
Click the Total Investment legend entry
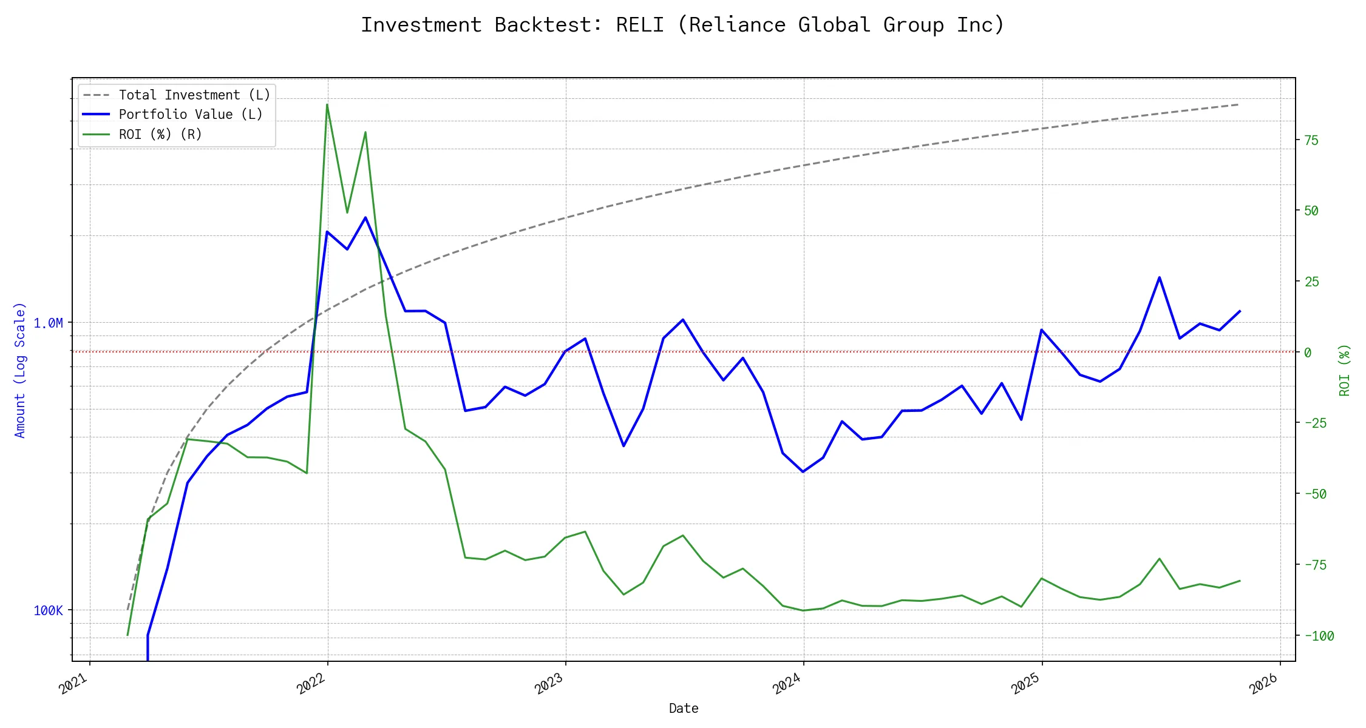coord(194,95)
